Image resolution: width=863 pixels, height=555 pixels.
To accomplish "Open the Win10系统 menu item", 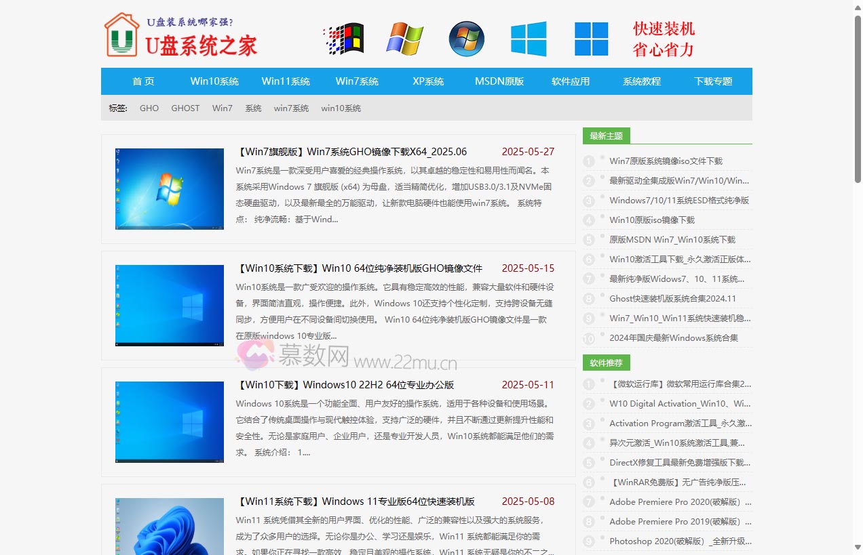I will pos(214,81).
